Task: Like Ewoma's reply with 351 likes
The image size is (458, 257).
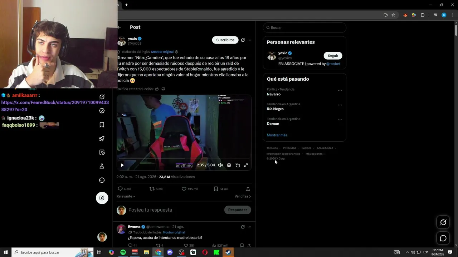Action: (189, 246)
